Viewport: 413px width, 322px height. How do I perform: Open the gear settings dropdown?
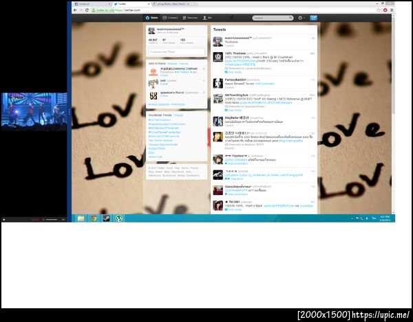pyautogui.click(x=301, y=18)
